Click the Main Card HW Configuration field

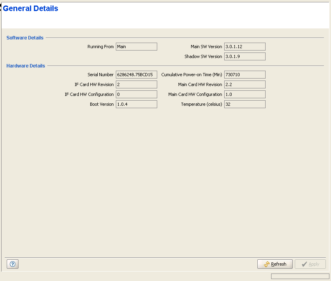pos(245,94)
